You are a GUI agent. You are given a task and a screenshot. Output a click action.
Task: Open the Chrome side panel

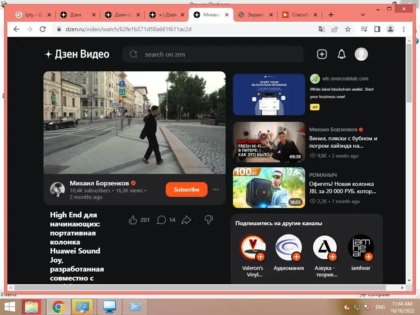(x=377, y=29)
